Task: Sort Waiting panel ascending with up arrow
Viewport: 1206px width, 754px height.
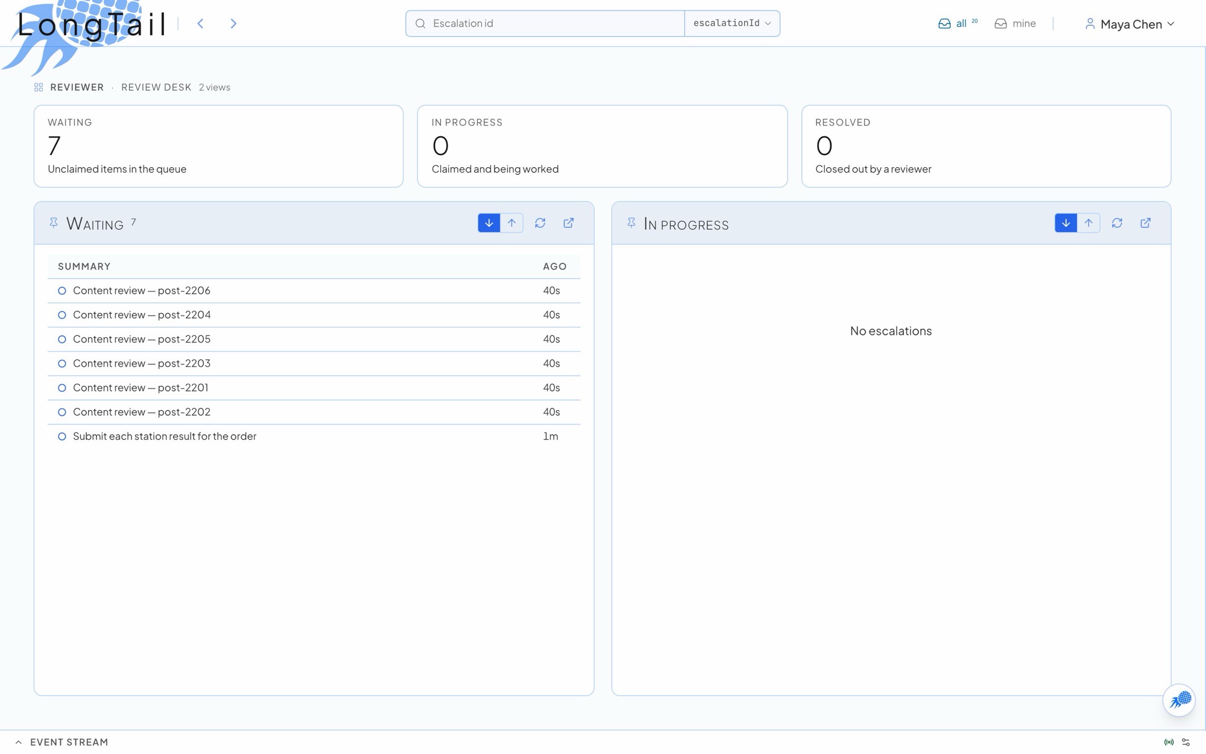Action: click(511, 223)
